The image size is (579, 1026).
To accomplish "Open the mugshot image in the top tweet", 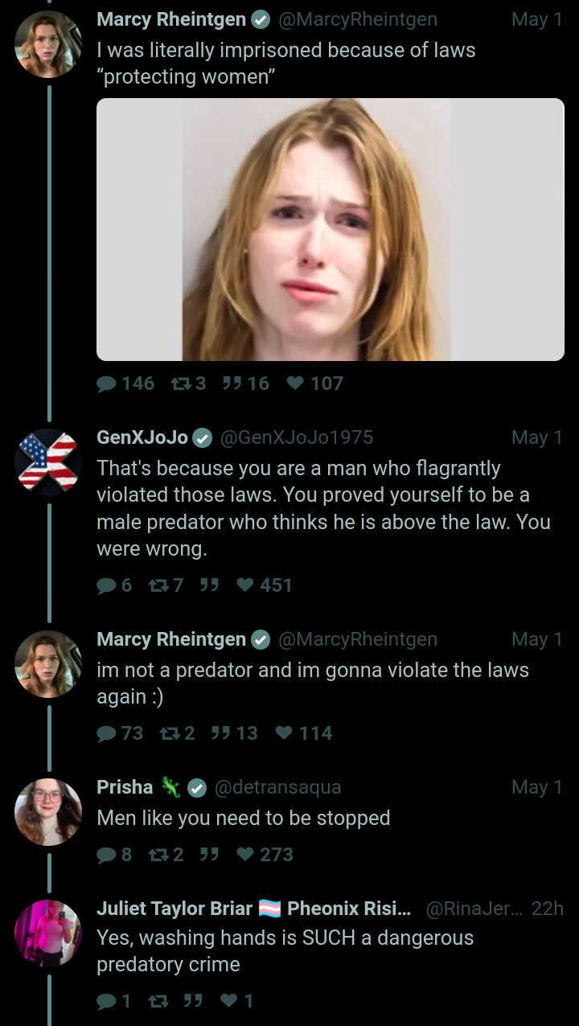I will click(x=330, y=229).
